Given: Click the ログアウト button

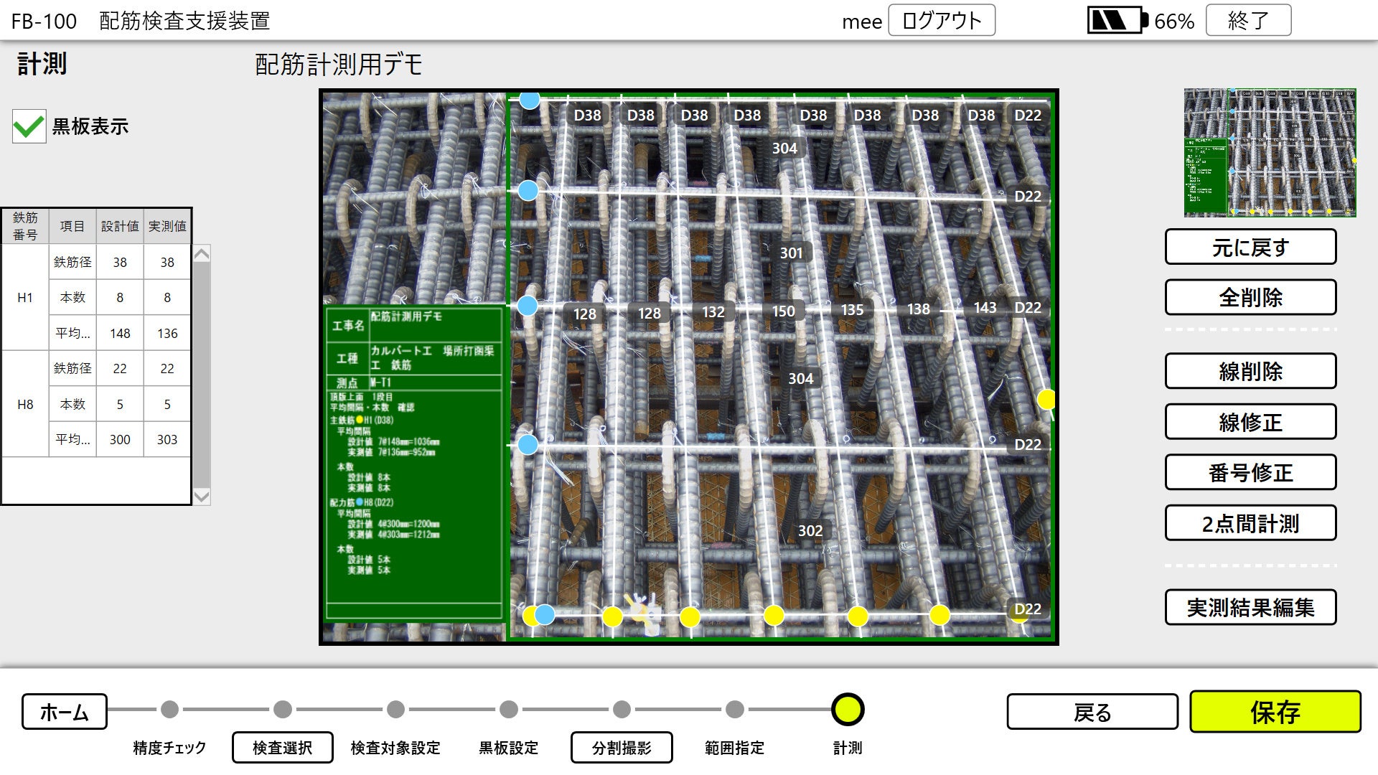Looking at the screenshot, I should coord(941,21).
